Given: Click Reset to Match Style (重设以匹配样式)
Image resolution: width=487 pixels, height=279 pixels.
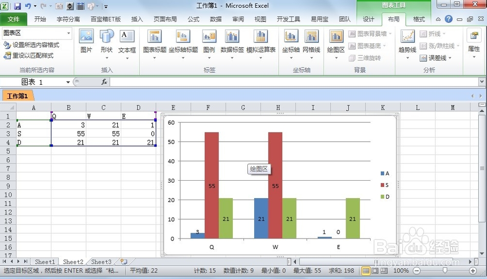Looking at the screenshot, I should point(29,56).
